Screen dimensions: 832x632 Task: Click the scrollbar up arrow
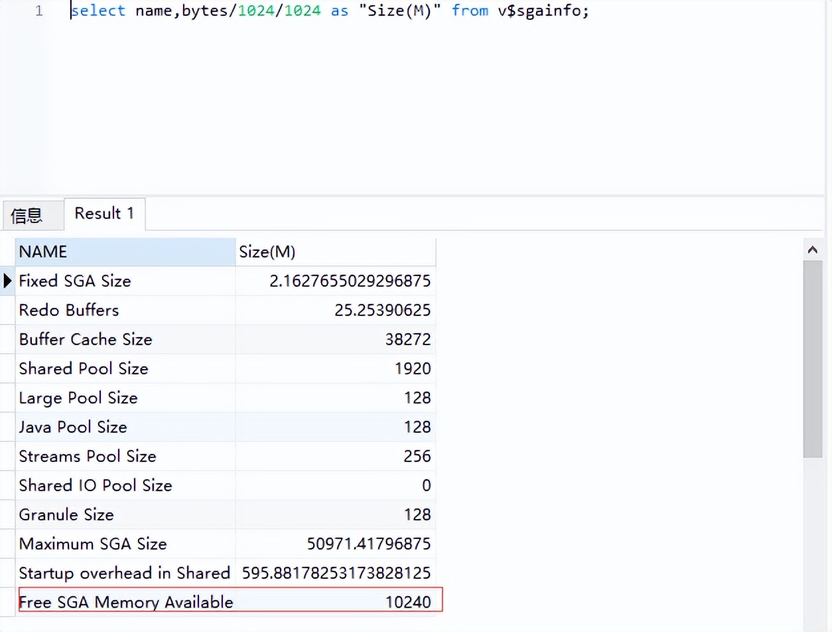click(x=813, y=250)
